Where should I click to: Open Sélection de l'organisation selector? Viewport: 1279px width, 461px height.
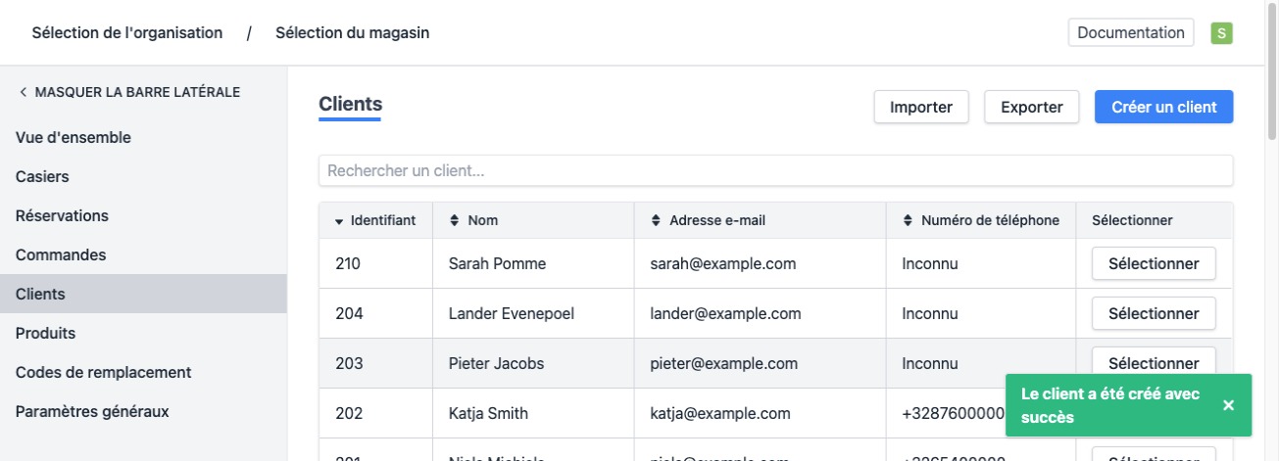click(127, 32)
